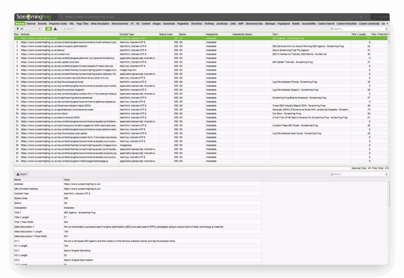Click the main table horizontal scrollbar
The width and height of the screenshot is (404, 278).
click(x=40, y=165)
